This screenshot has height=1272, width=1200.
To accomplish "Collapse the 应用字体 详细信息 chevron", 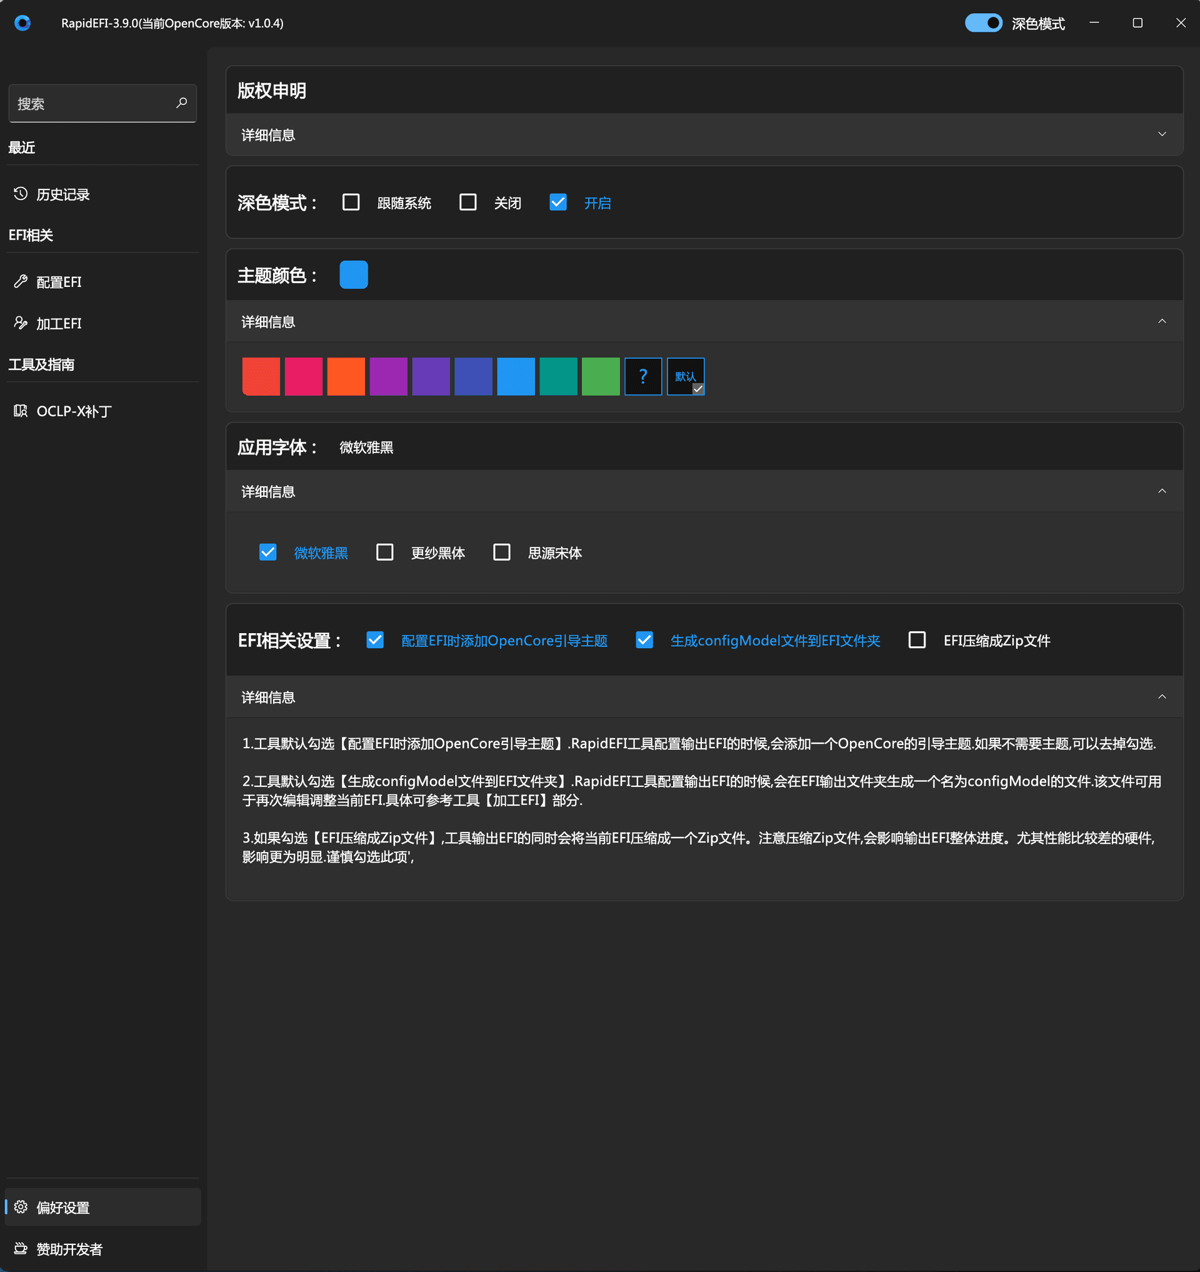I will coord(1162,491).
